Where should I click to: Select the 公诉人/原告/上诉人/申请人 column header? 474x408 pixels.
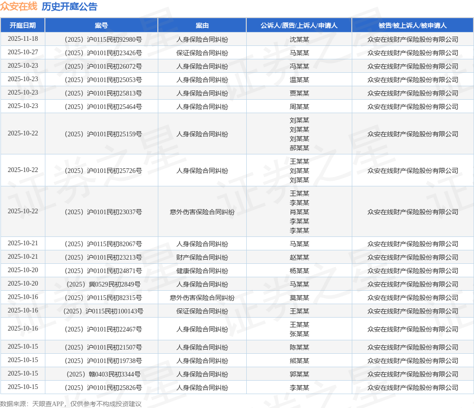pos(299,25)
